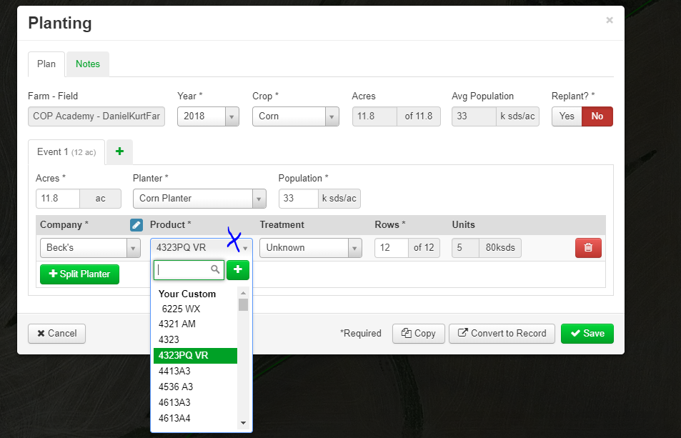
Task: Set Replant to No
Action: click(597, 116)
